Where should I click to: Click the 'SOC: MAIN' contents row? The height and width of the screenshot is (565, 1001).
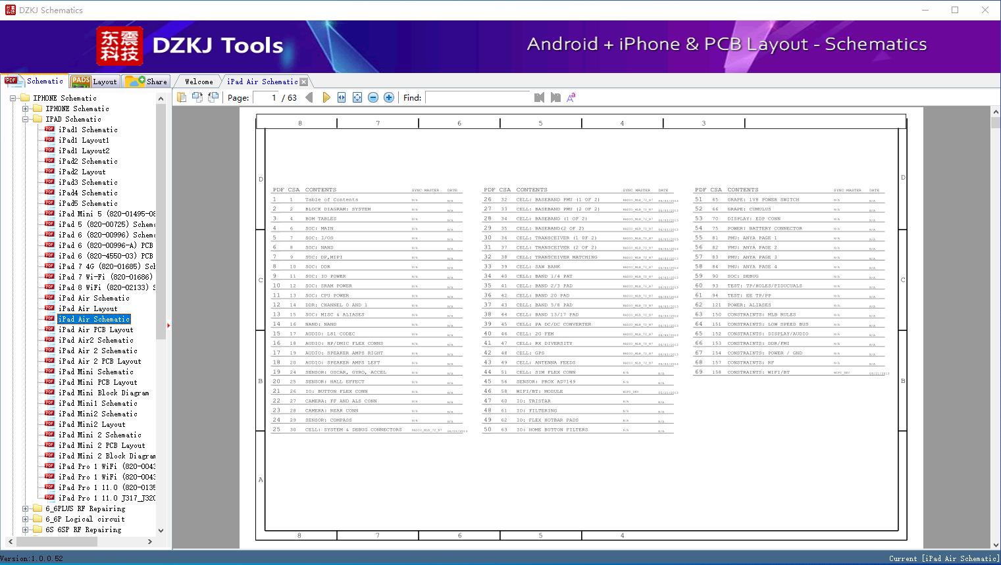367,228
